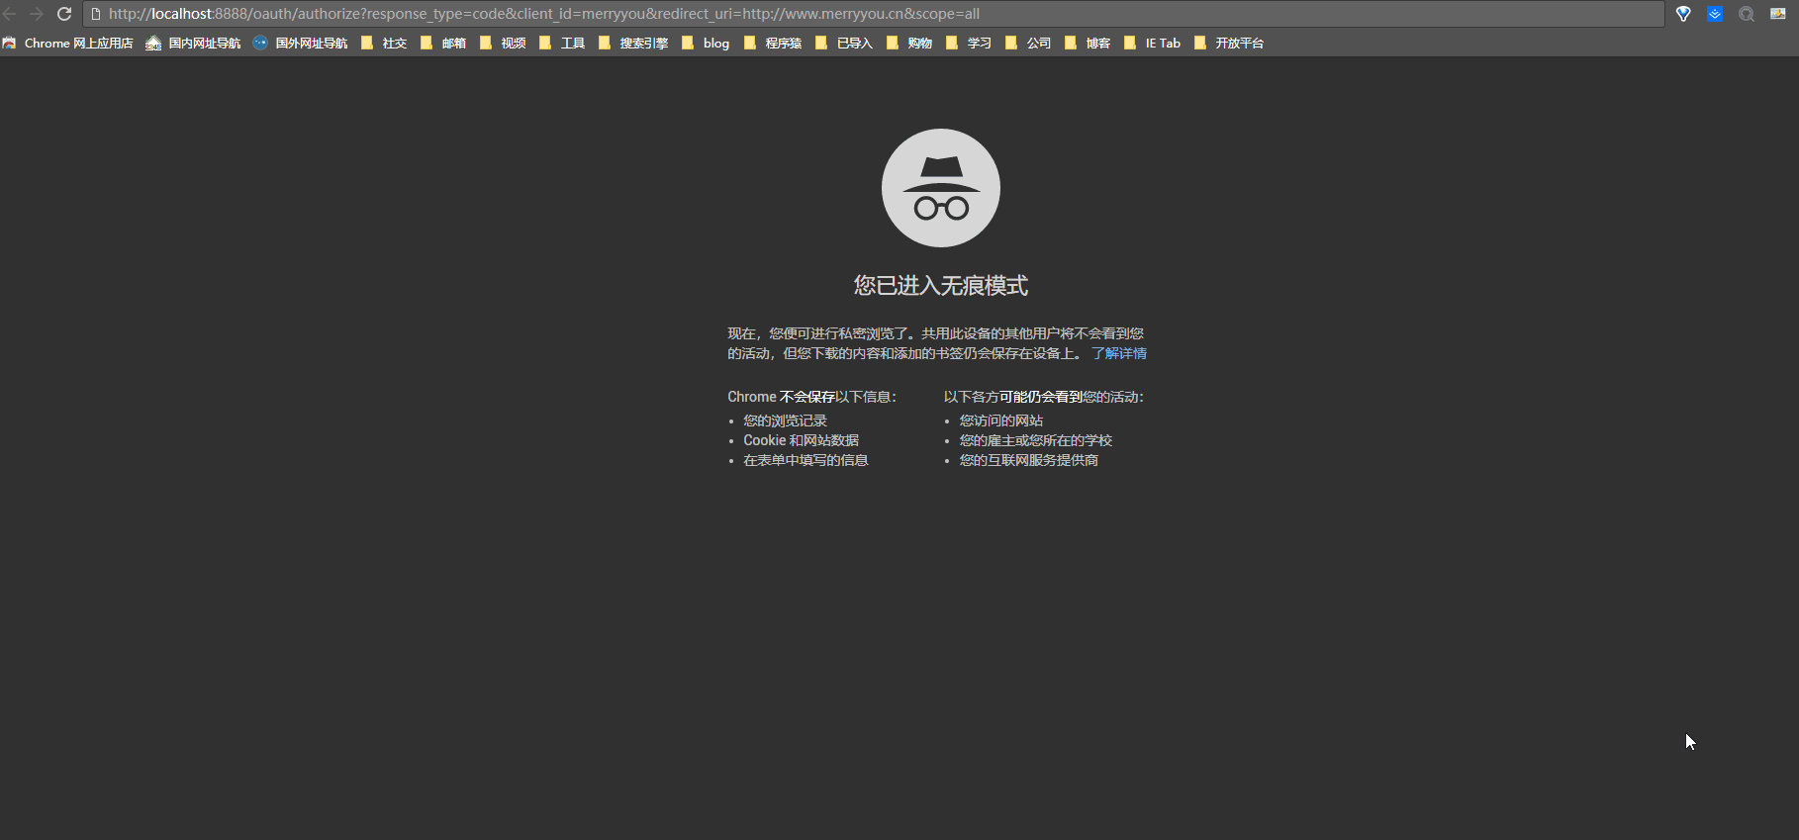Expand the 程序猿 bookmark folder
Viewport: 1799px width, 840px height.
coord(773,43)
